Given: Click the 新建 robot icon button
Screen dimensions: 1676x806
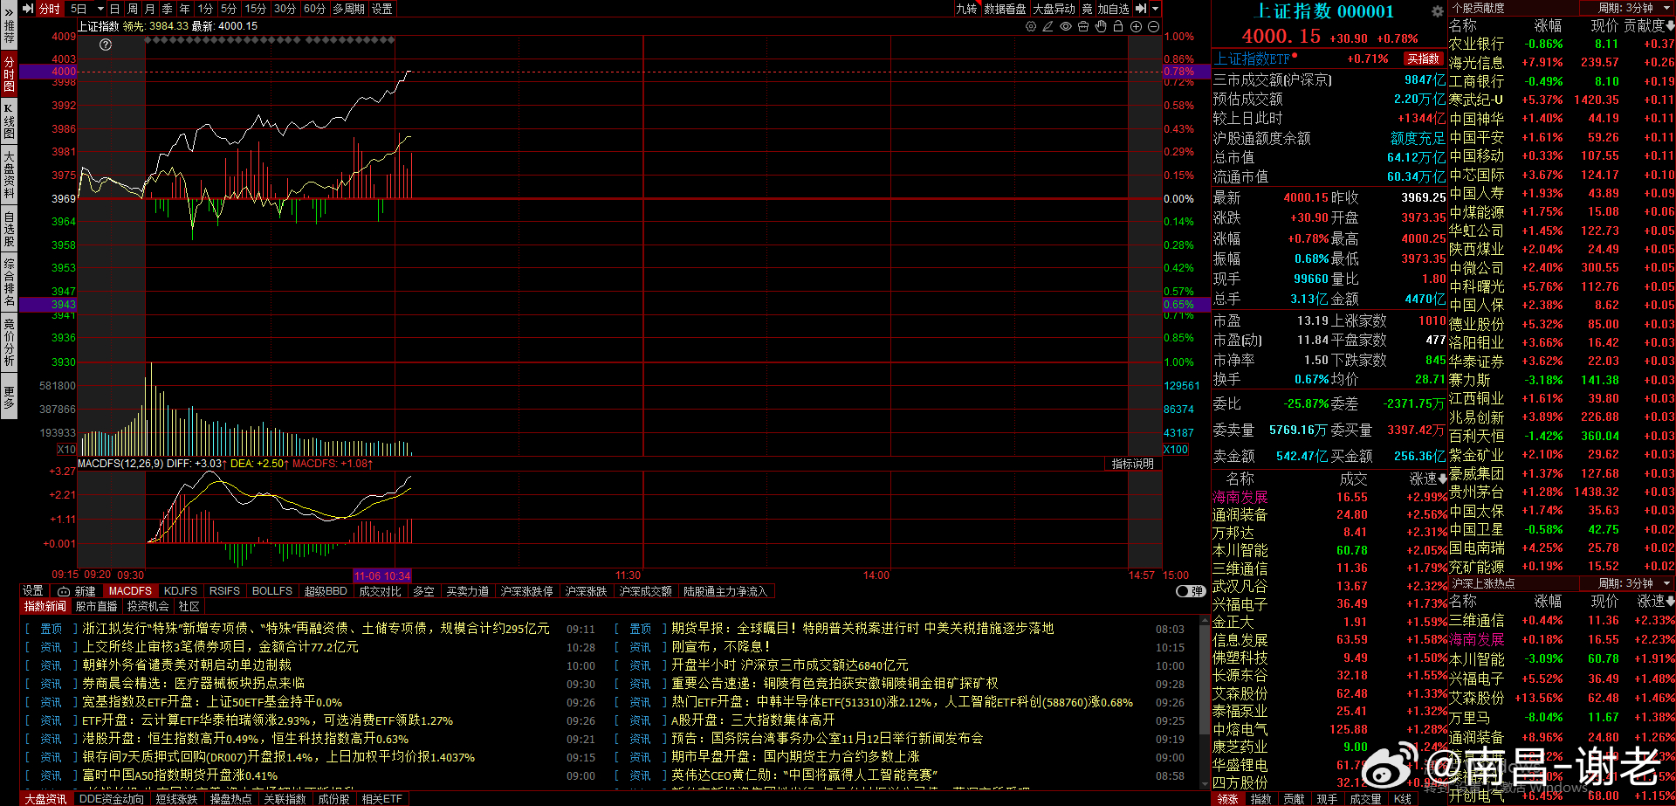Looking at the screenshot, I should point(77,591).
